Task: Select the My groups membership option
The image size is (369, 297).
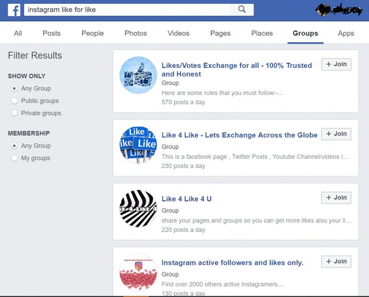Action: [15, 158]
